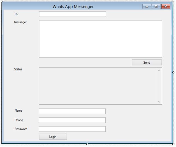Screen dimensions: 176x147
Task: Select the 'Message:' label
Action: pyautogui.click(x=20, y=22)
